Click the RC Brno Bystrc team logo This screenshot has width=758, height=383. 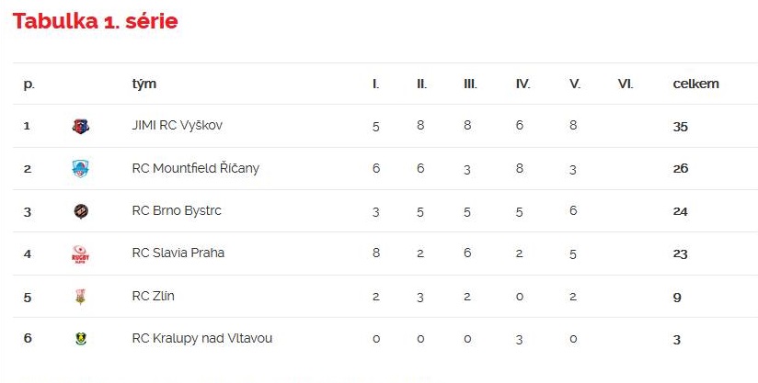[x=81, y=211]
